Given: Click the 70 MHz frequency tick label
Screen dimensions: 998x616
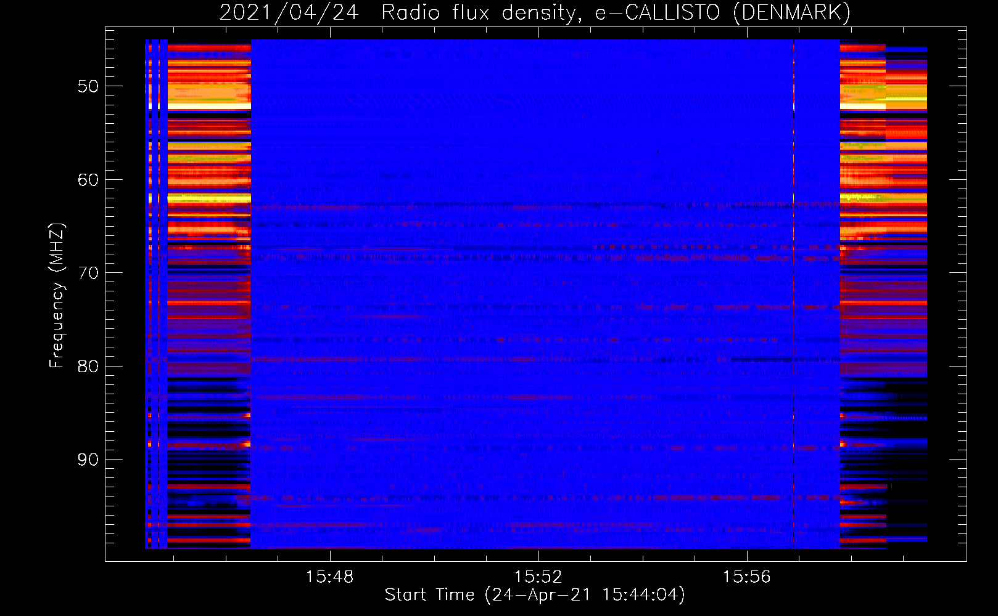Looking at the screenshot, I should click(x=88, y=273).
